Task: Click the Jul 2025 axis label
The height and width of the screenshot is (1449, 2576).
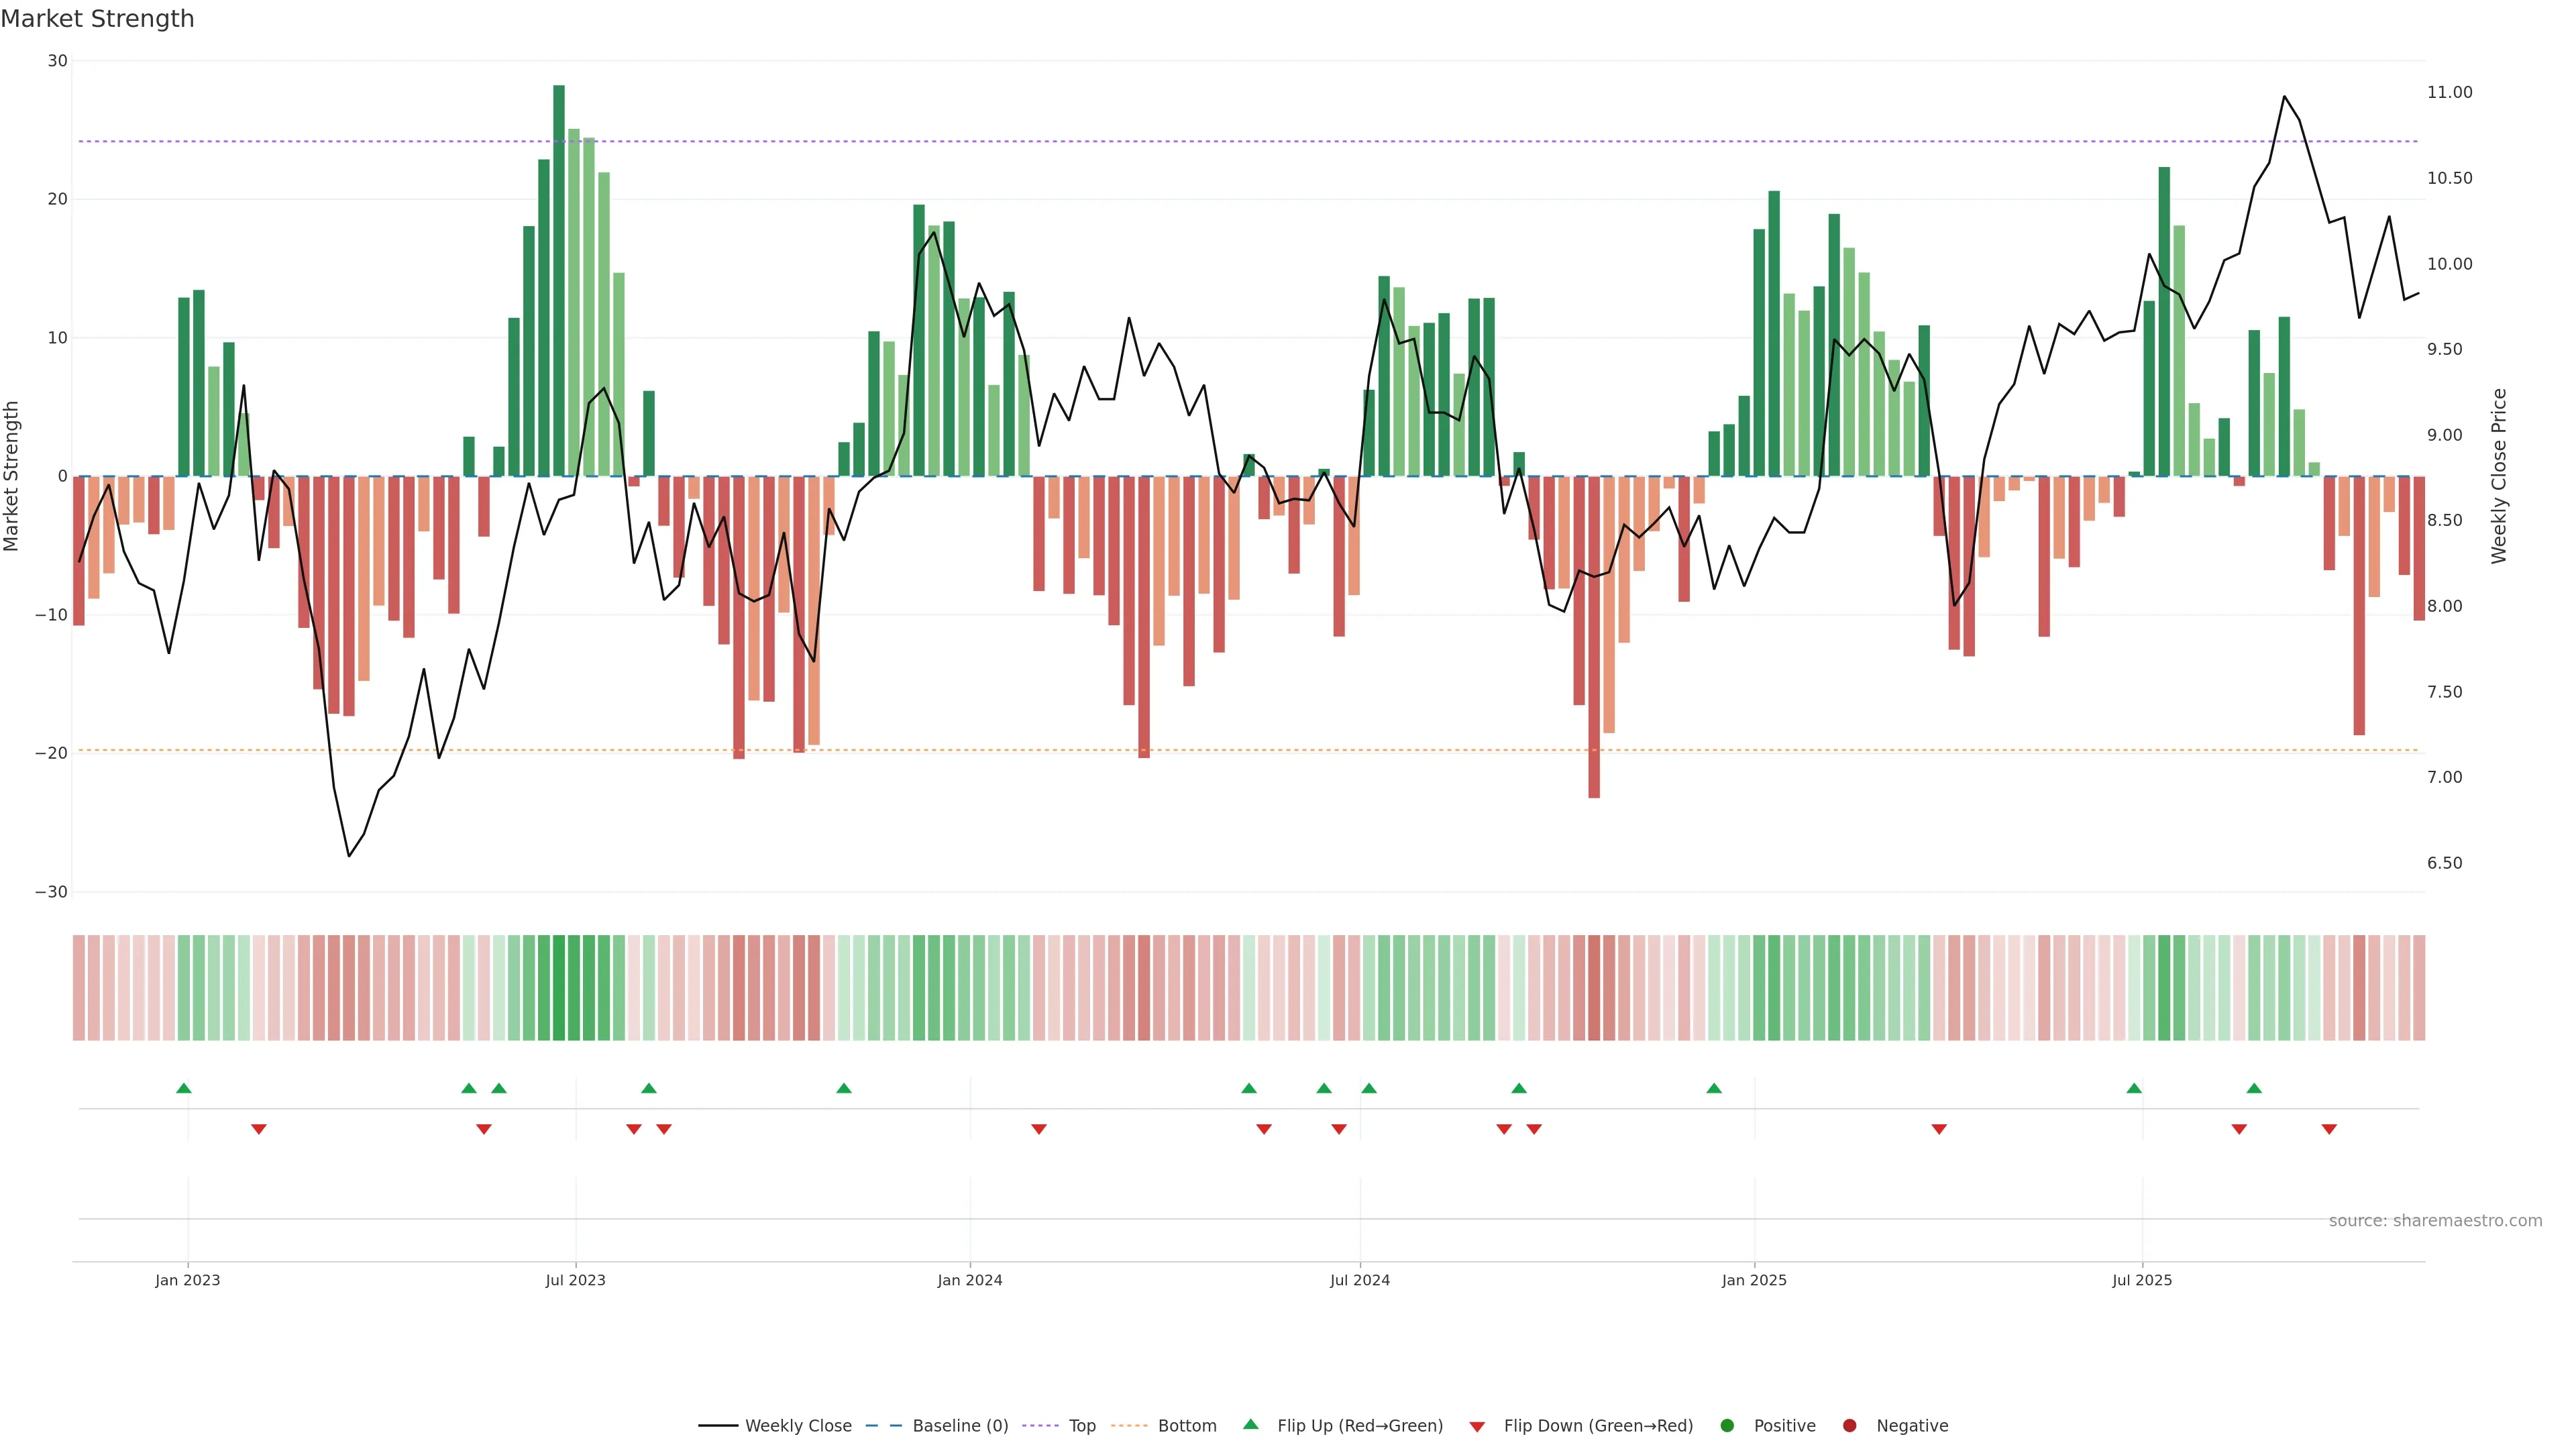Action: 2142,1280
